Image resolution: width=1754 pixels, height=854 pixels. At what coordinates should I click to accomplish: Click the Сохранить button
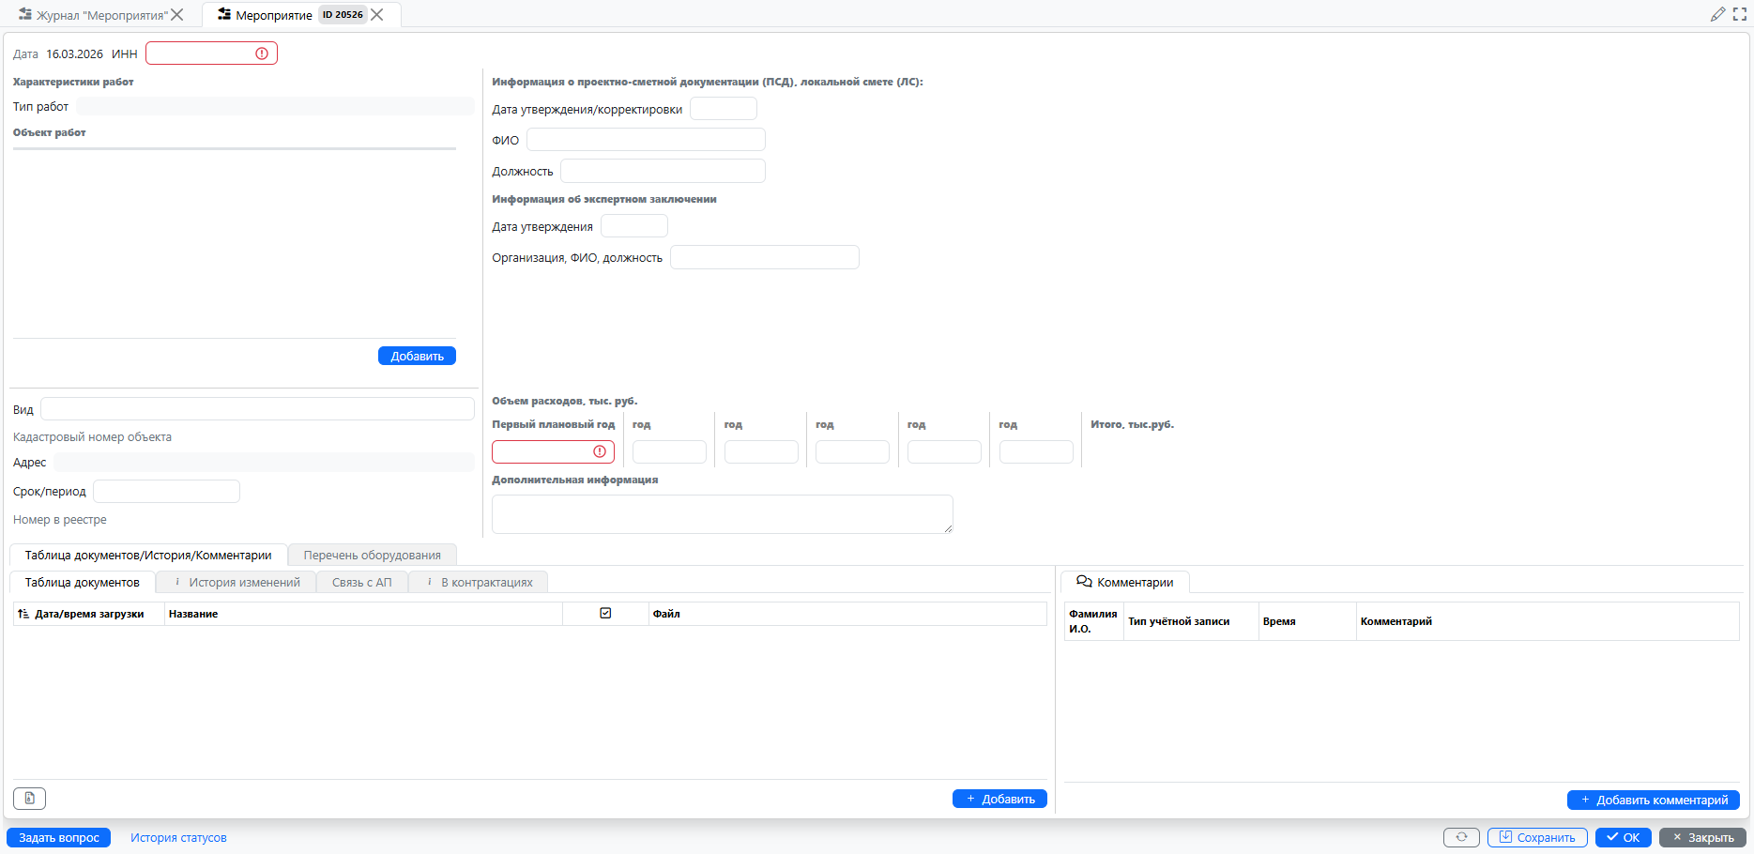(x=1537, y=837)
